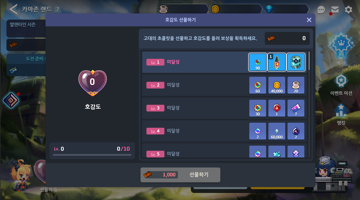Open the settings gear icon
Image resolution: width=360 pixels, height=200 pixels.
click(348, 10)
